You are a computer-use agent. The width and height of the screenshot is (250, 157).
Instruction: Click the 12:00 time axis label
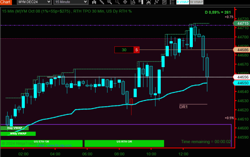183,154
